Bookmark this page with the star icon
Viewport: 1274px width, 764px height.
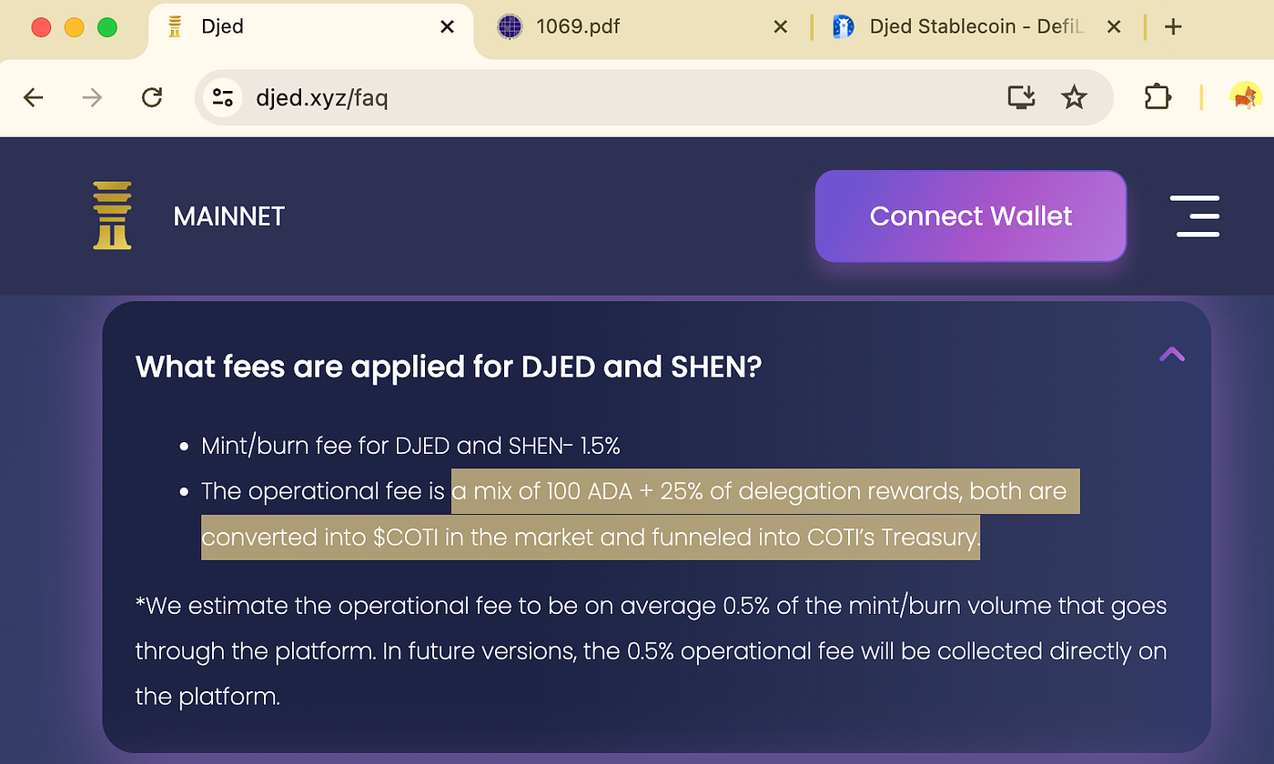(x=1075, y=97)
